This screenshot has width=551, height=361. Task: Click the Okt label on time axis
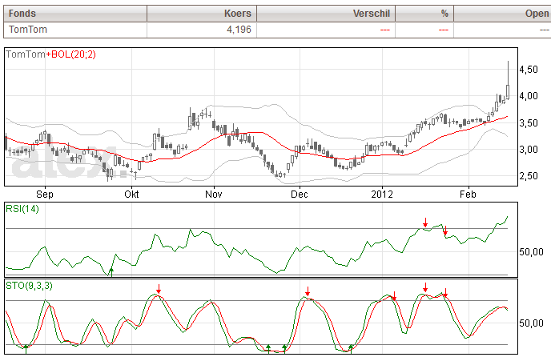click(131, 195)
